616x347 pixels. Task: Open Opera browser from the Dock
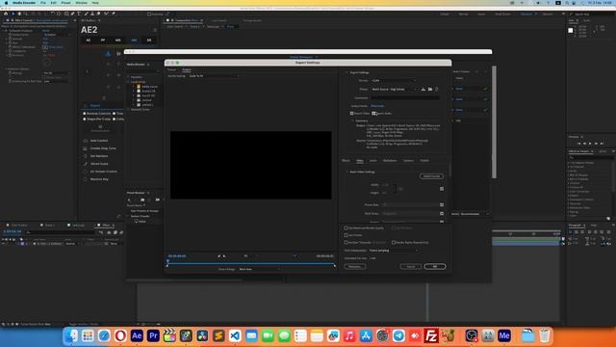120,335
